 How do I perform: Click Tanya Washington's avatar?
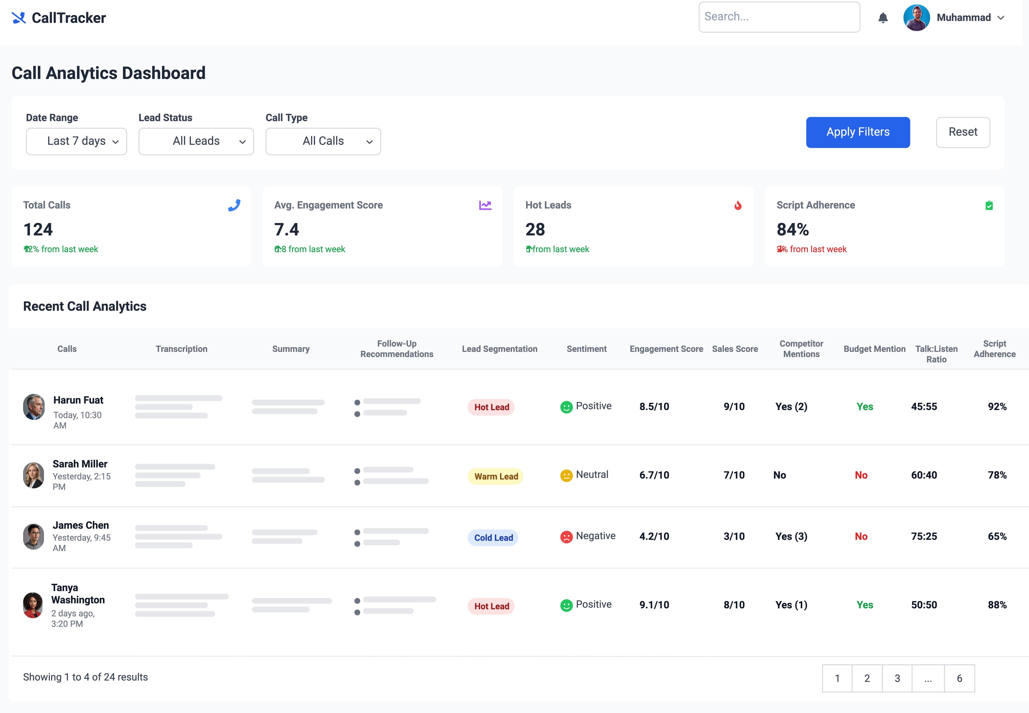[33, 605]
